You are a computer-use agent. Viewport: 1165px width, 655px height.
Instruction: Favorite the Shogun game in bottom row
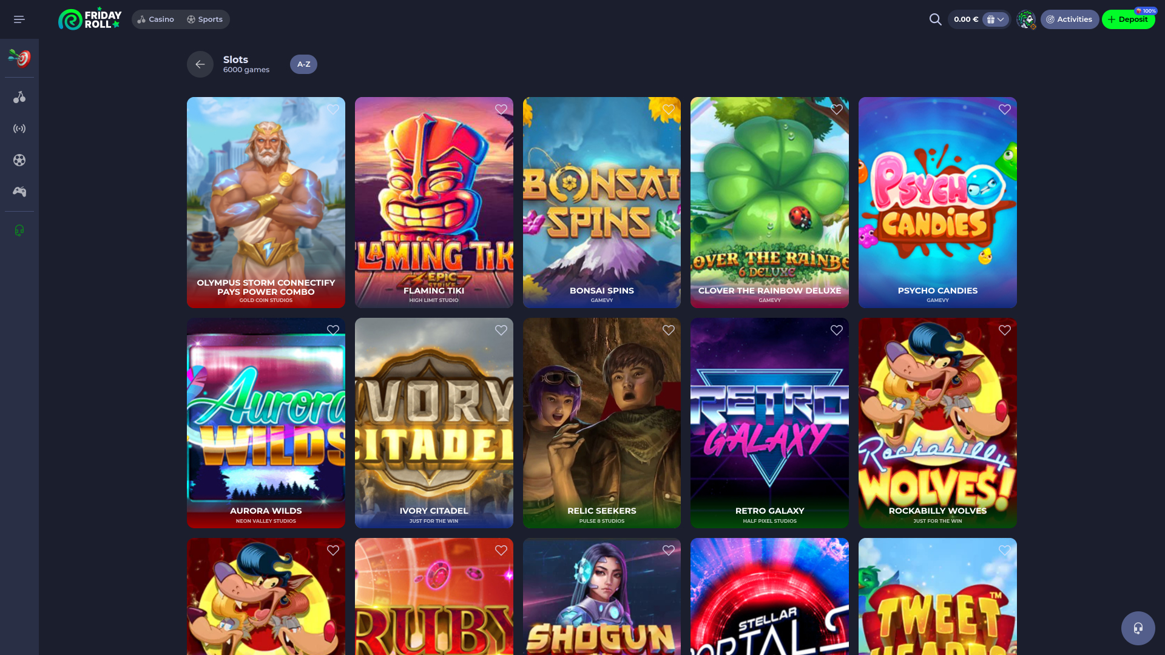coord(669,551)
